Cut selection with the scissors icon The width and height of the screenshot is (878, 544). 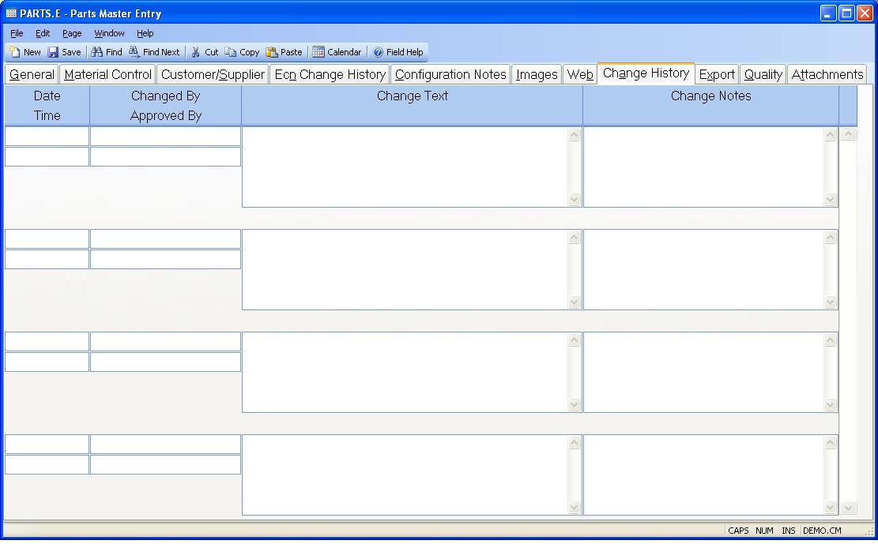pos(196,52)
